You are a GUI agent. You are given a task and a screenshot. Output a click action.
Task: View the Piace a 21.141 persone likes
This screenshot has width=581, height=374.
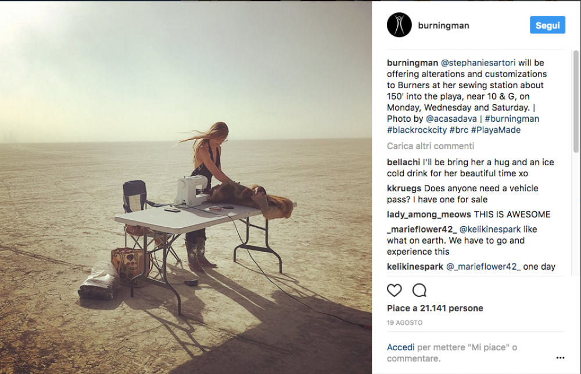[x=435, y=308]
